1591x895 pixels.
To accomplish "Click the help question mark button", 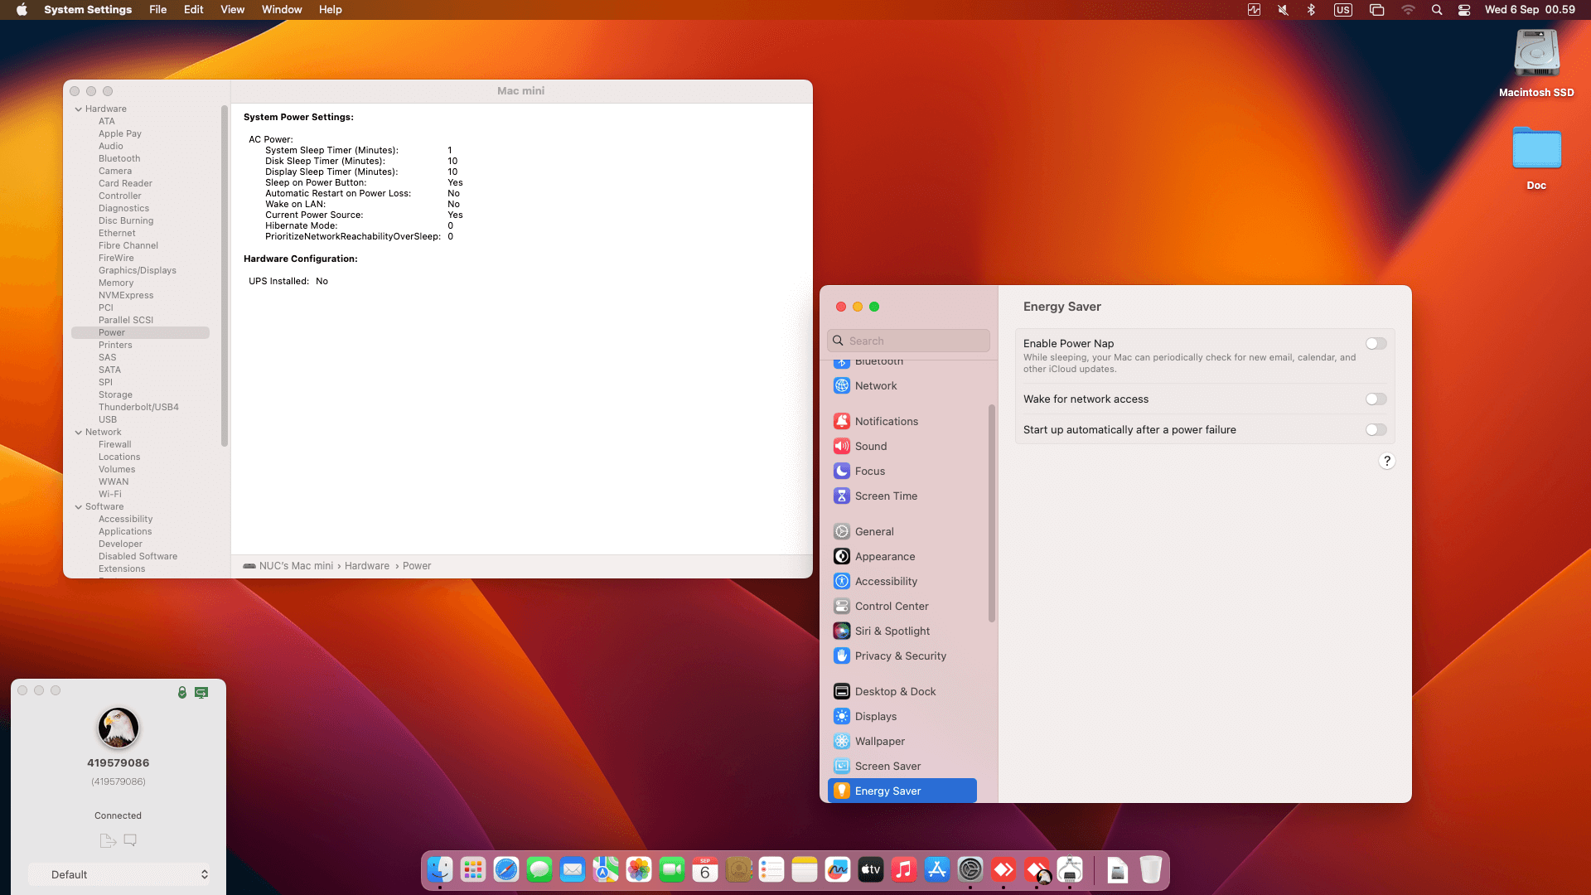I will point(1386,461).
